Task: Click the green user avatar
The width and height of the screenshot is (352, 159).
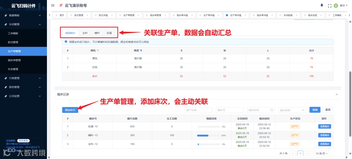Action: (336, 6)
